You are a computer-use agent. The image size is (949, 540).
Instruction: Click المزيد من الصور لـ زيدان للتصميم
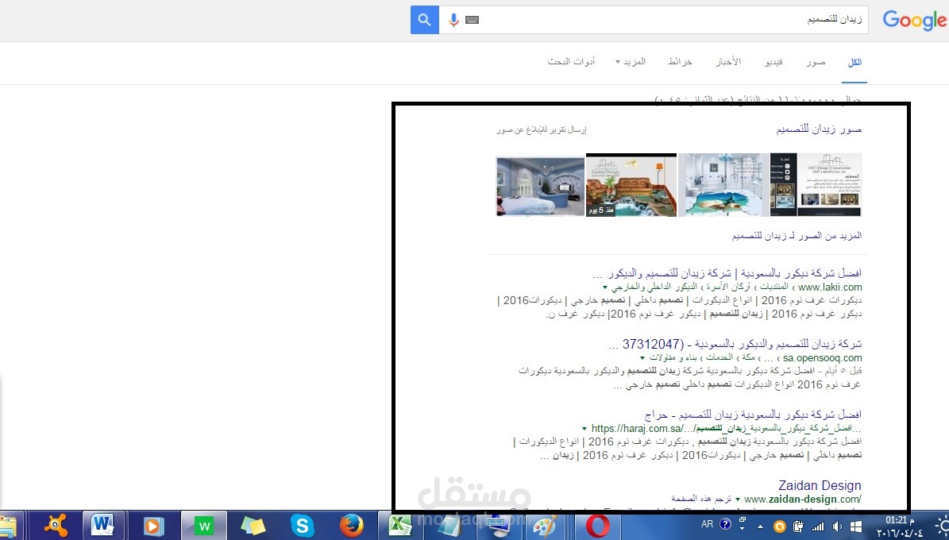click(797, 236)
